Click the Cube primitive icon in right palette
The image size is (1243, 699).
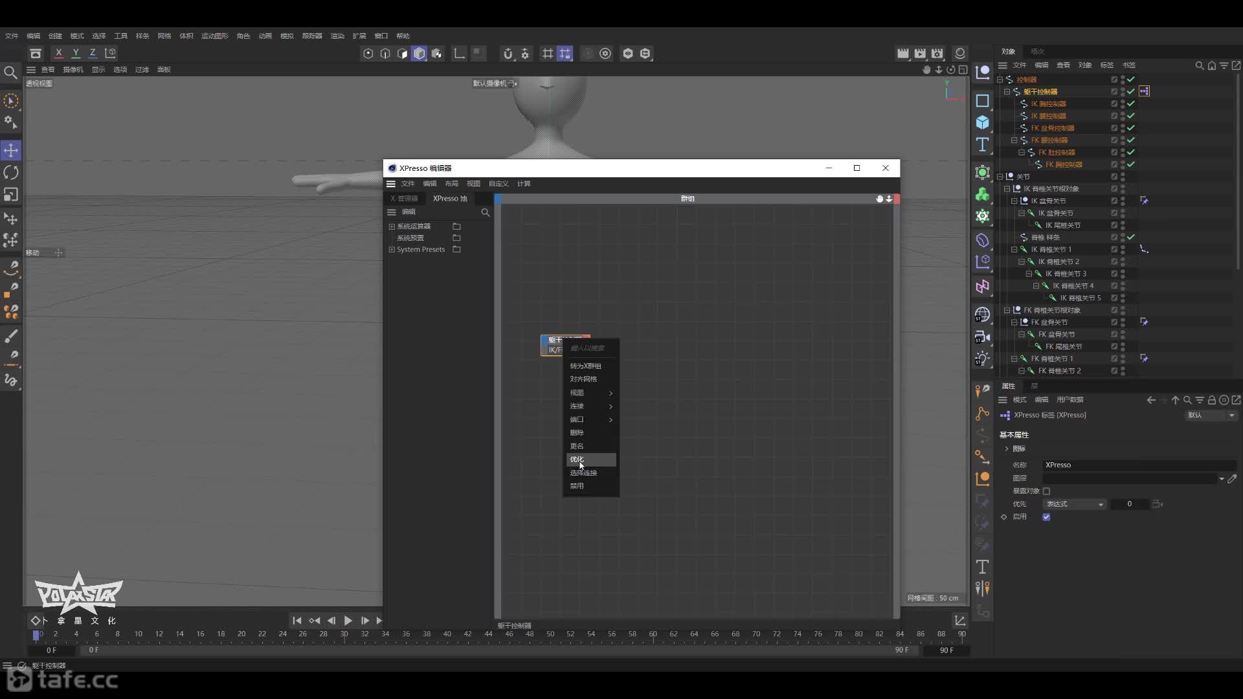click(983, 122)
